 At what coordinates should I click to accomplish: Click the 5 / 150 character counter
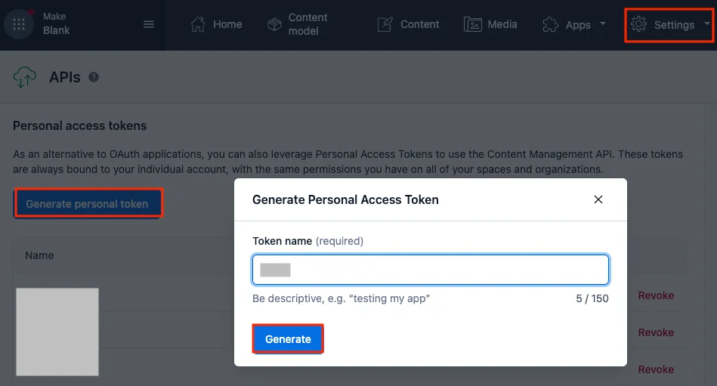pyautogui.click(x=592, y=298)
